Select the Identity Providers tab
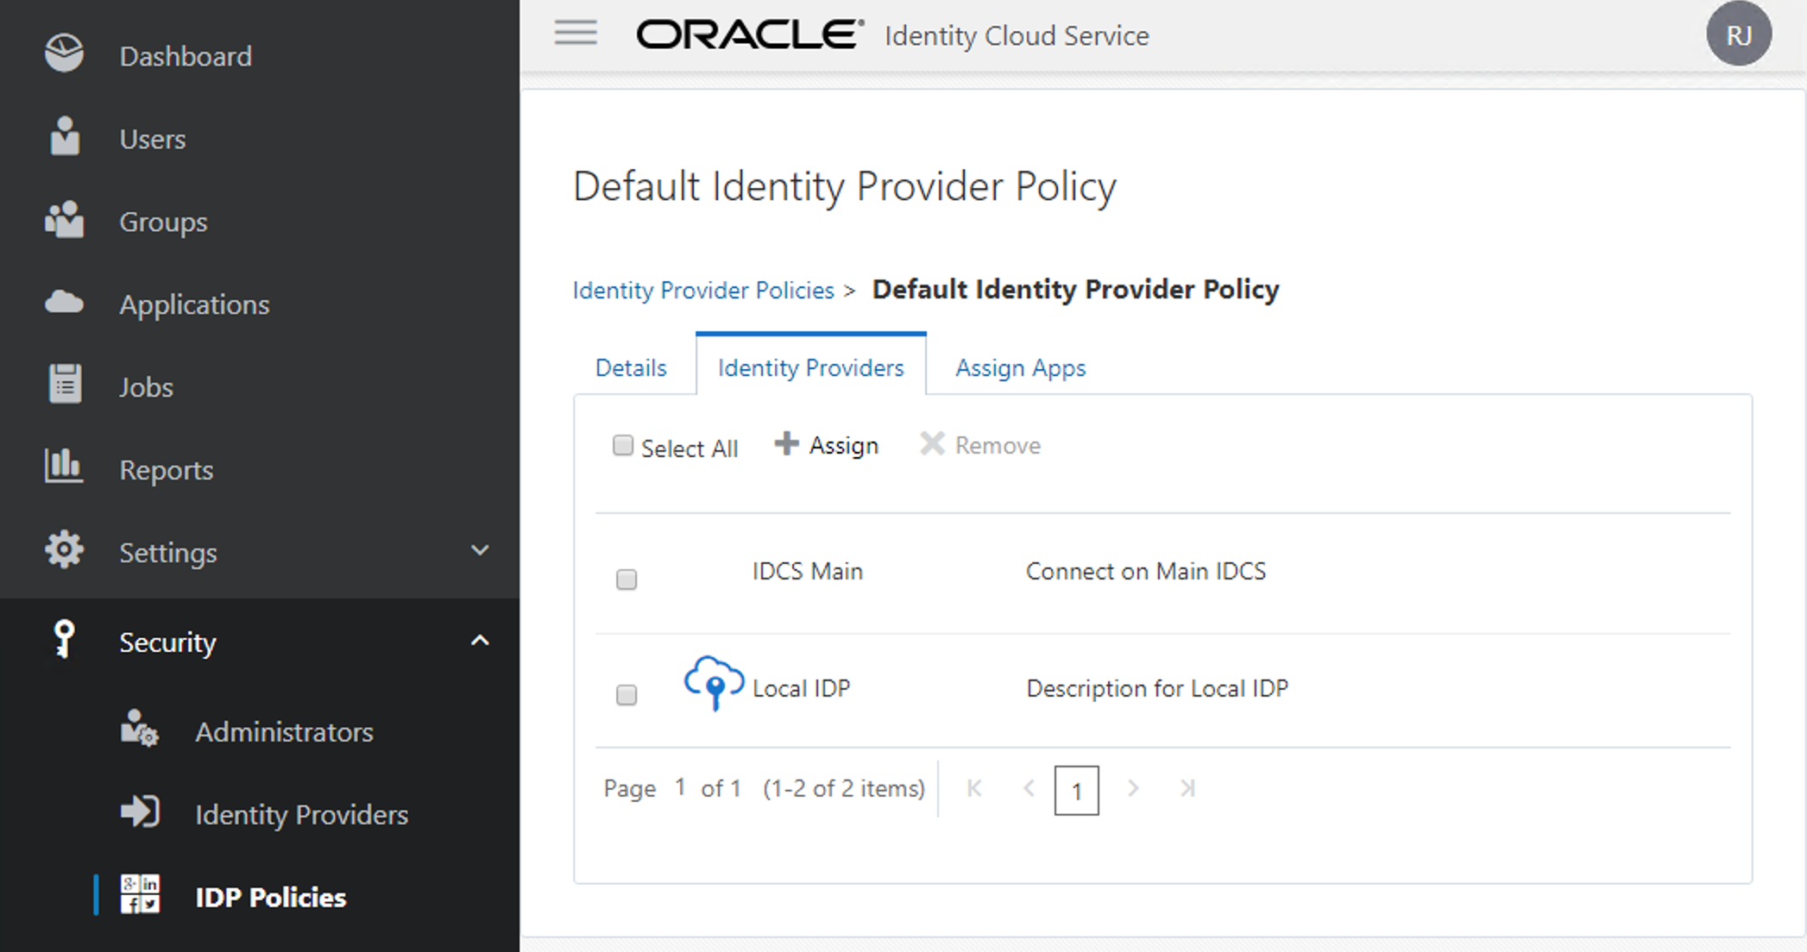 click(x=810, y=367)
